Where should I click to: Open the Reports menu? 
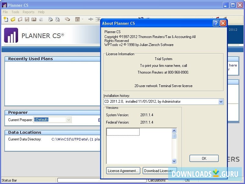[x=28, y=12]
